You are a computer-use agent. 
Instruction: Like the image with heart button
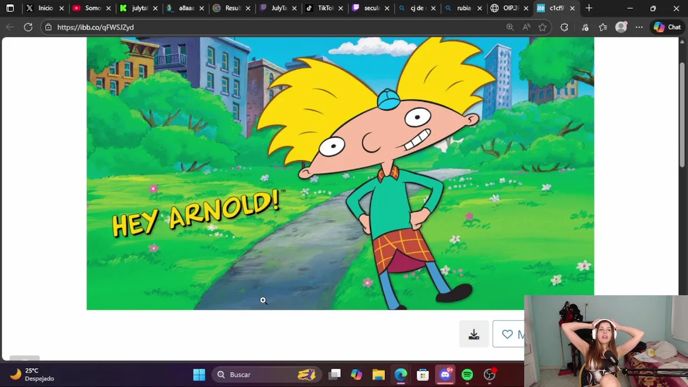pyautogui.click(x=508, y=334)
